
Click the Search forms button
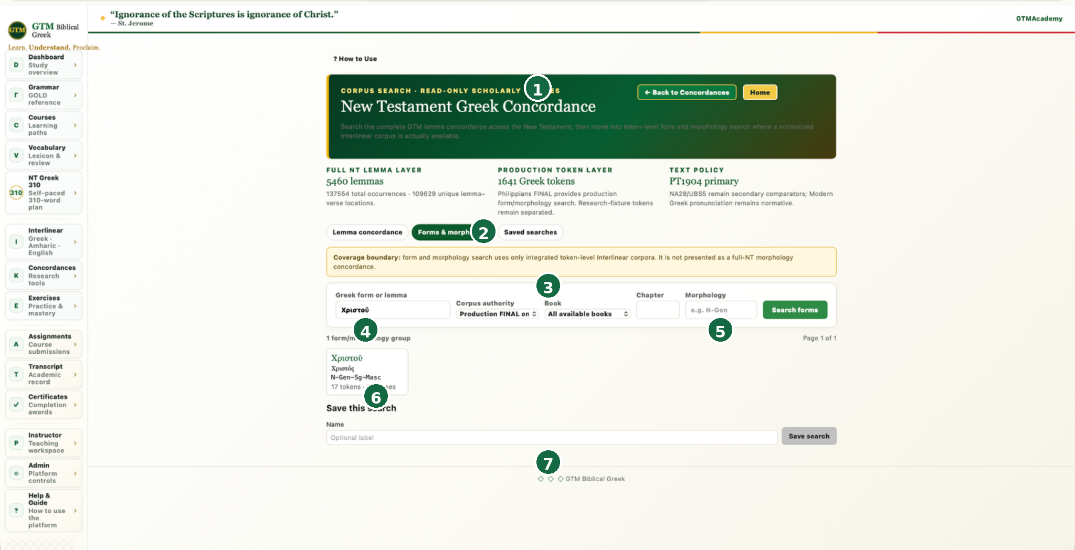[x=795, y=310]
